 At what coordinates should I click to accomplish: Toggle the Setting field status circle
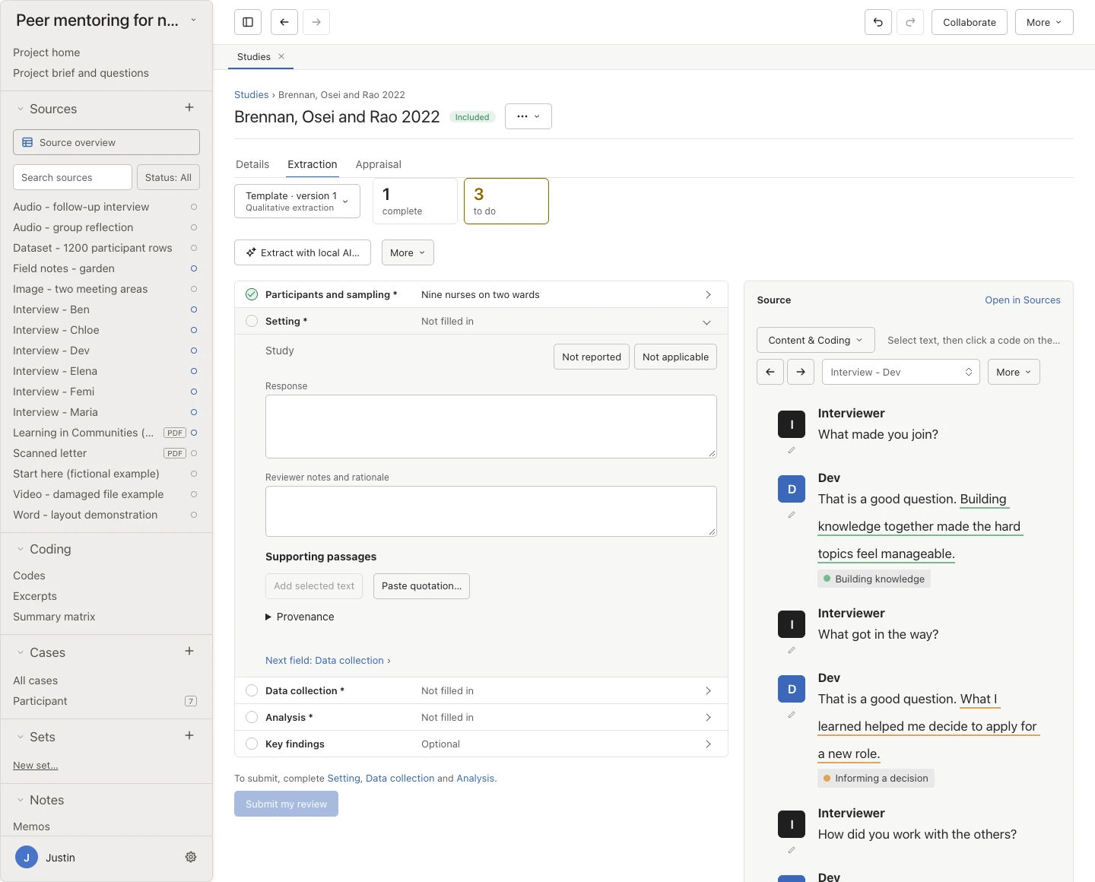[252, 321]
